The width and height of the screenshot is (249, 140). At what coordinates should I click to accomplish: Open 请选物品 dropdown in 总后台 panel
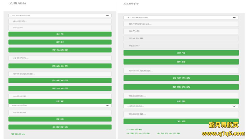(181, 106)
